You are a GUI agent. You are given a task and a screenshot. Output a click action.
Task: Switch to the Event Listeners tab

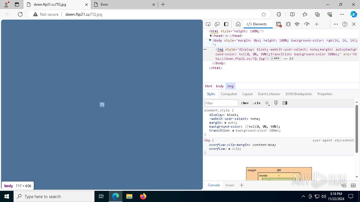tap(269, 94)
